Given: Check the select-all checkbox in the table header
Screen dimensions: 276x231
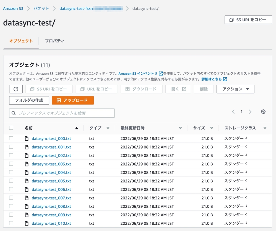Looking at the screenshot, I should coord(11,128).
